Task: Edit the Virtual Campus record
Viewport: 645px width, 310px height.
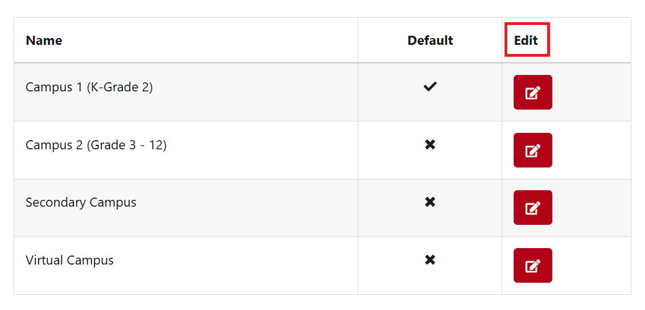Action: coord(532,265)
